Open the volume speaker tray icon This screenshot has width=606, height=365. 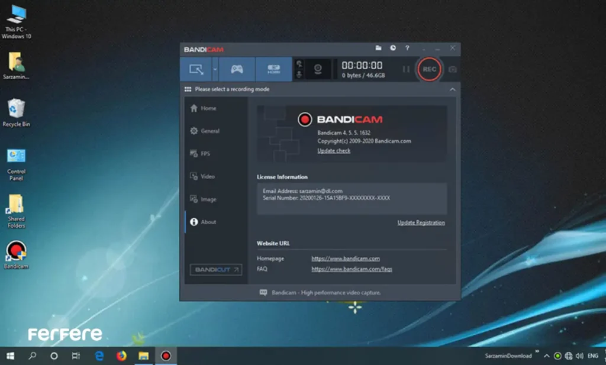[579, 356]
